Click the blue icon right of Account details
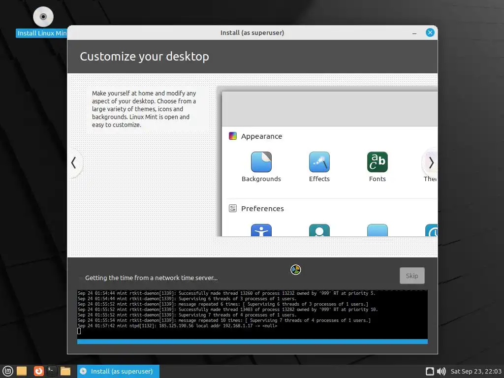This screenshot has width=504, height=378. pyautogui.click(x=378, y=230)
